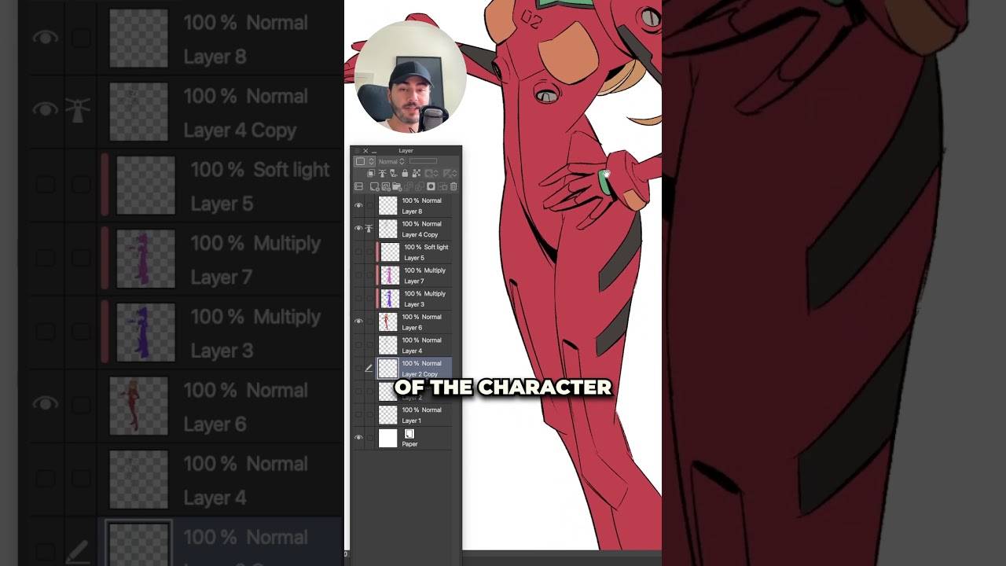Apply mask to layer icon

(442, 187)
